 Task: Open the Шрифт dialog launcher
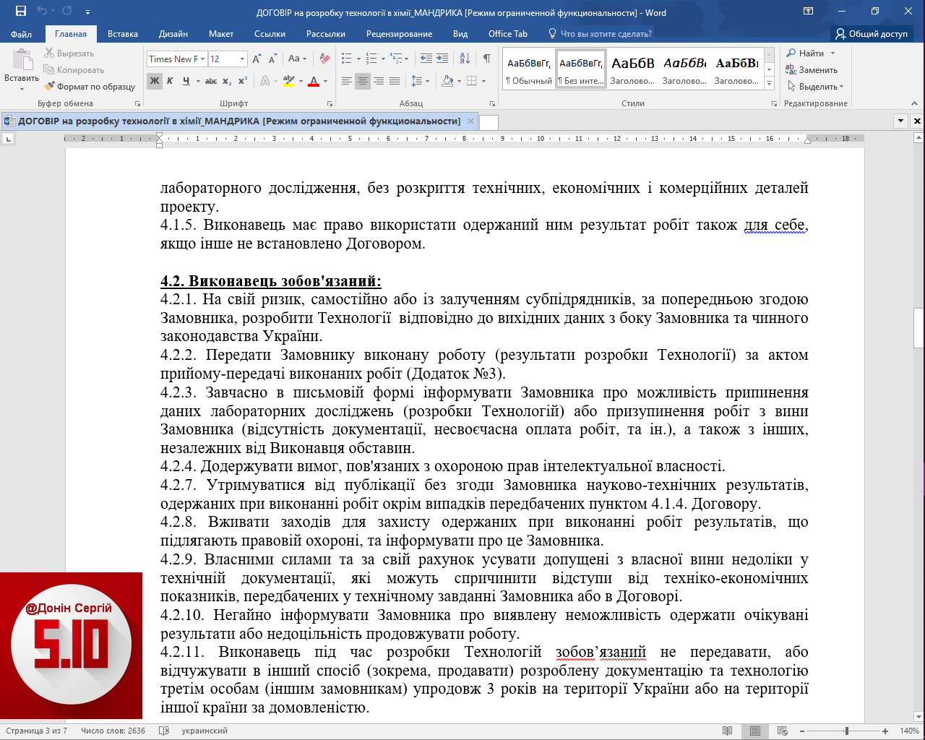coord(330,104)
